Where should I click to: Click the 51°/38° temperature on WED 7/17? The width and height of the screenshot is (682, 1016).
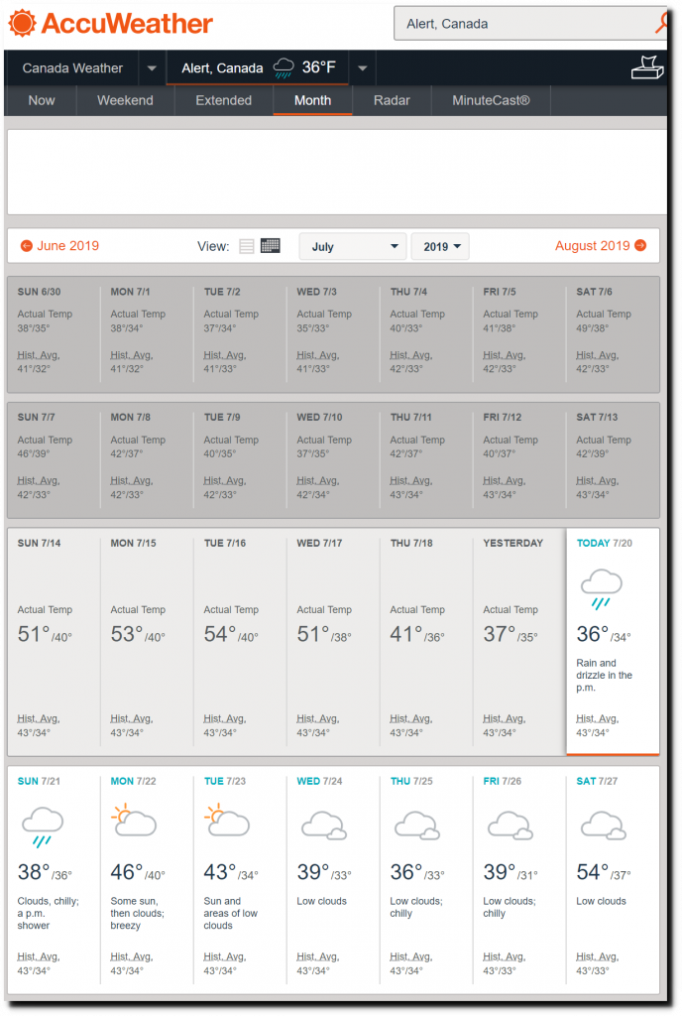pyautogui.click(x=324, y=634)
